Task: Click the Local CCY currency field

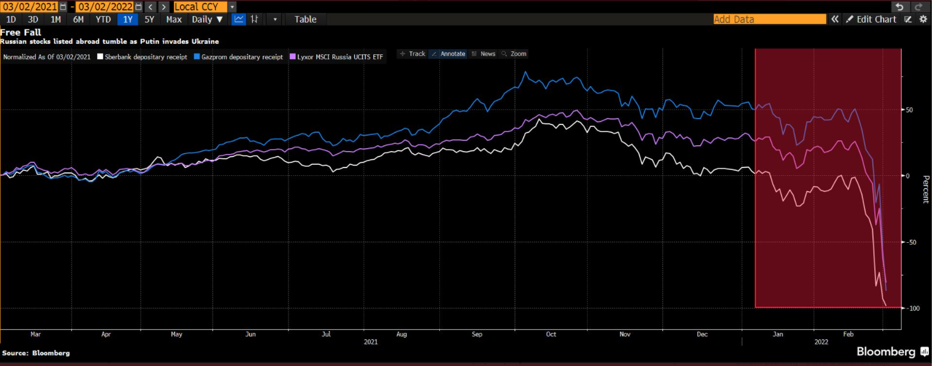Action: click(x=200, y=7)
